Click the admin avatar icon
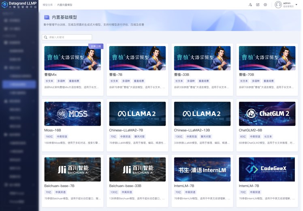Screen dimensions: 303x211 278,5
